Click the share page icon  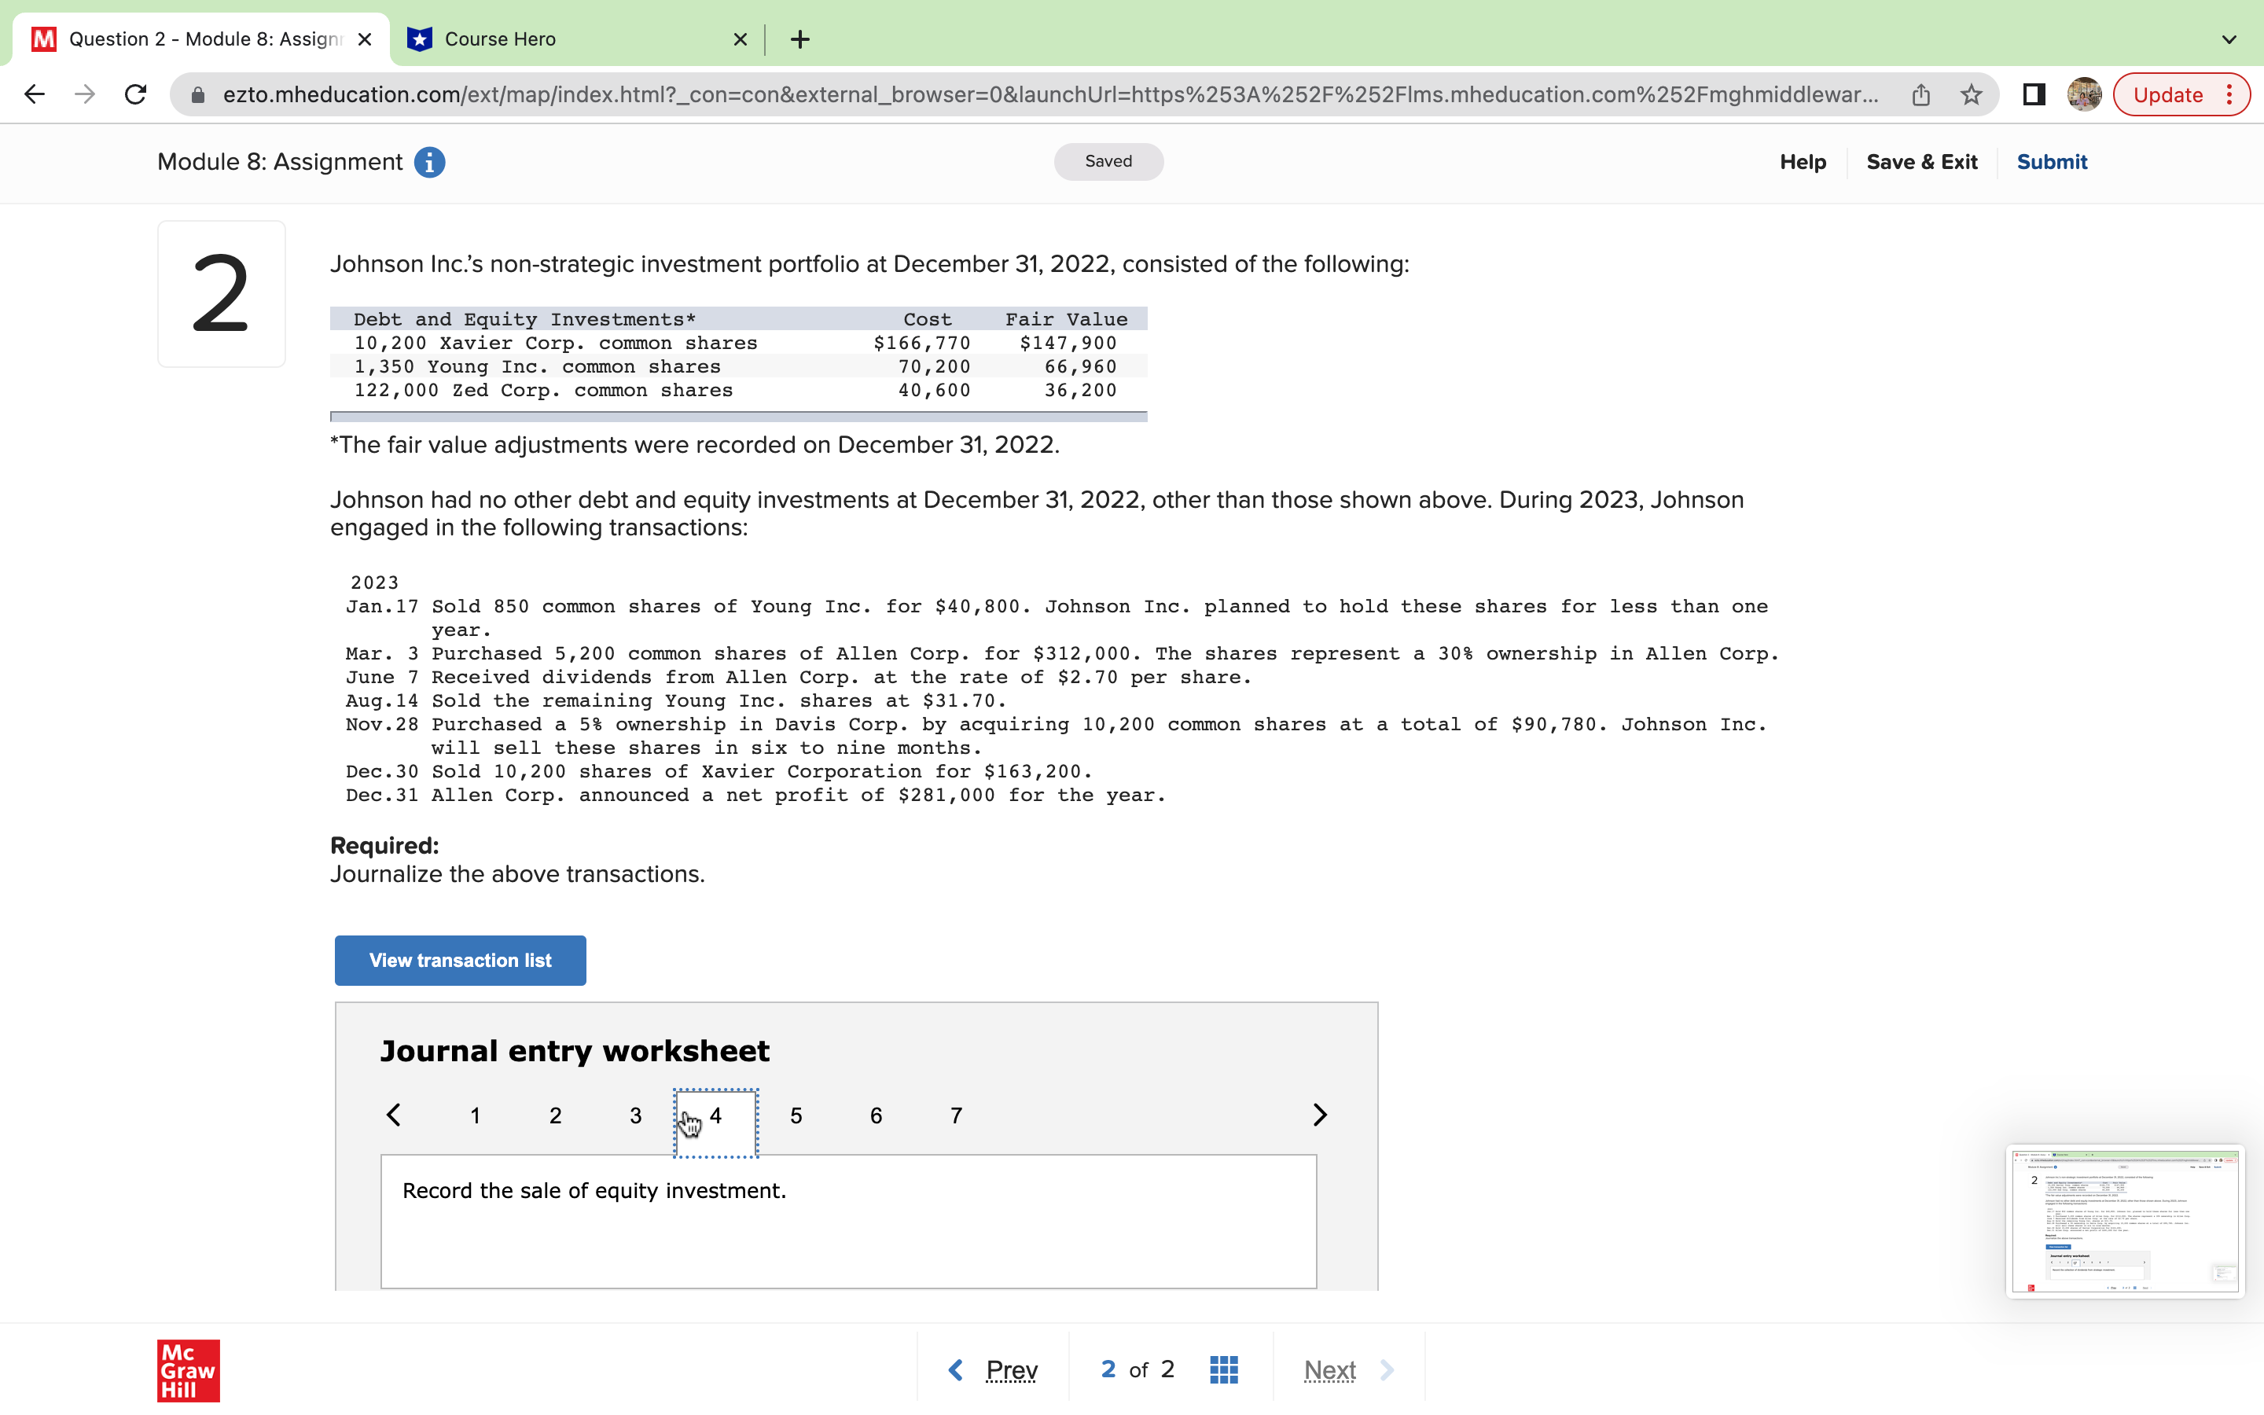pos(1920,94)
